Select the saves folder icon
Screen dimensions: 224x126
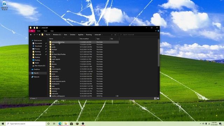[50, 74]
